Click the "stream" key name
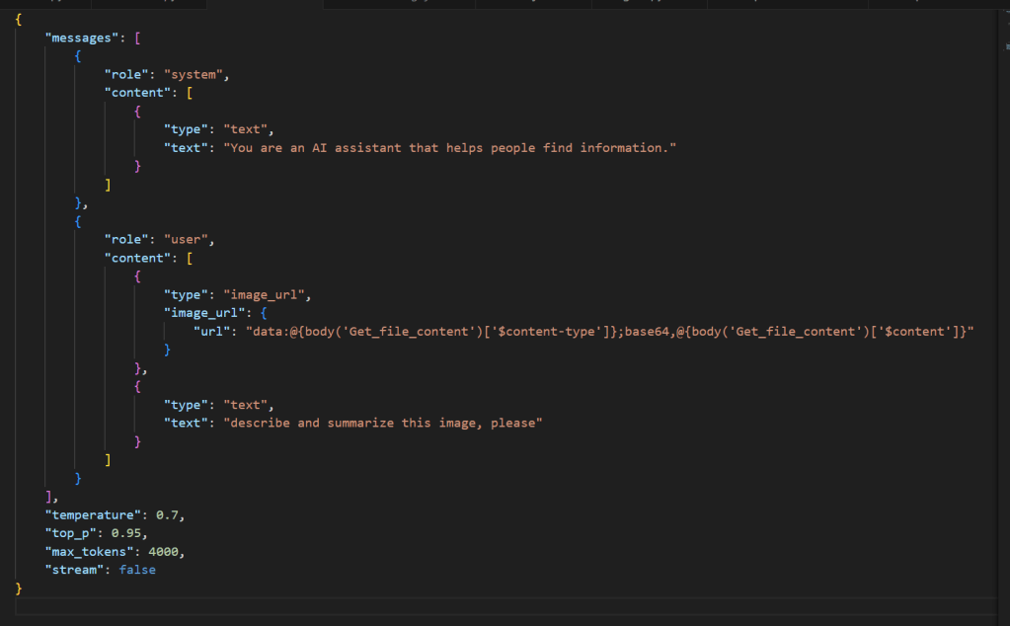Image resolution: width=1010 pixels, height=626 pixels. (74, 570)
